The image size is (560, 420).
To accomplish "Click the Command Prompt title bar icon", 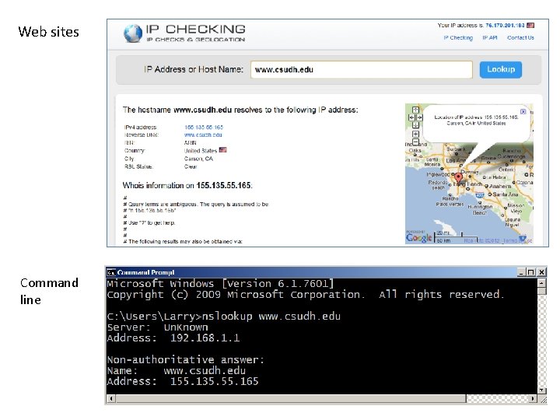I will (x=111, y=272).
